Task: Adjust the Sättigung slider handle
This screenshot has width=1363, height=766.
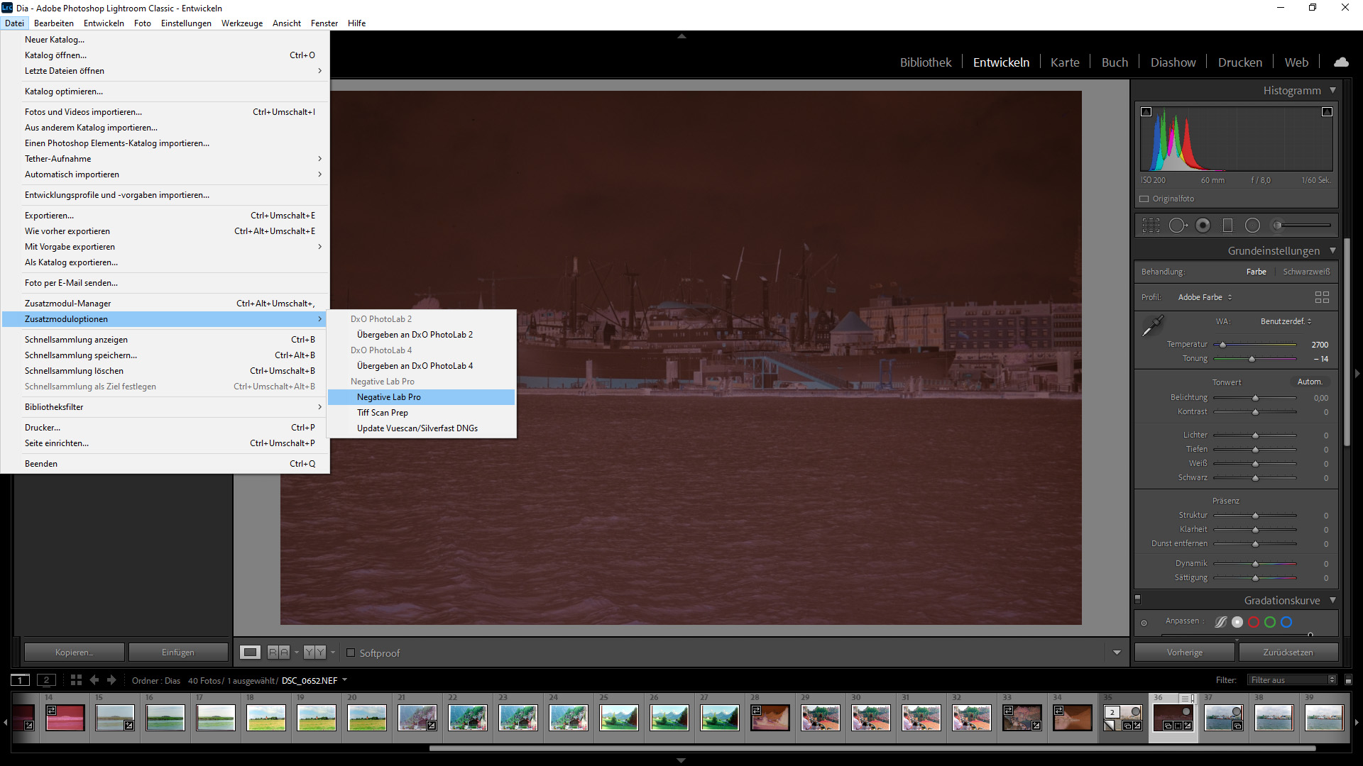Action: [1255, 578]
